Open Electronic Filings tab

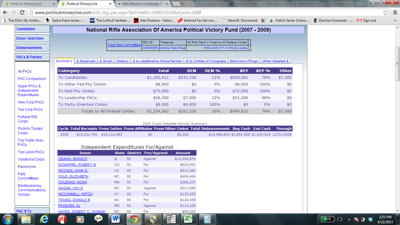(x=244, y=61)
